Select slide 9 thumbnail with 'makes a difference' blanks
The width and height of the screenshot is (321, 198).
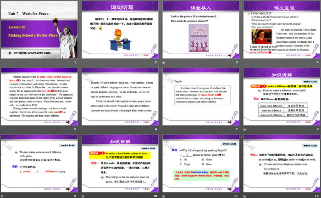(x=39, y=164)
